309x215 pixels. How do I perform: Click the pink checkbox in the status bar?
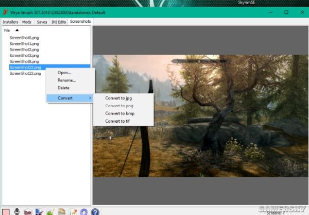5,211
